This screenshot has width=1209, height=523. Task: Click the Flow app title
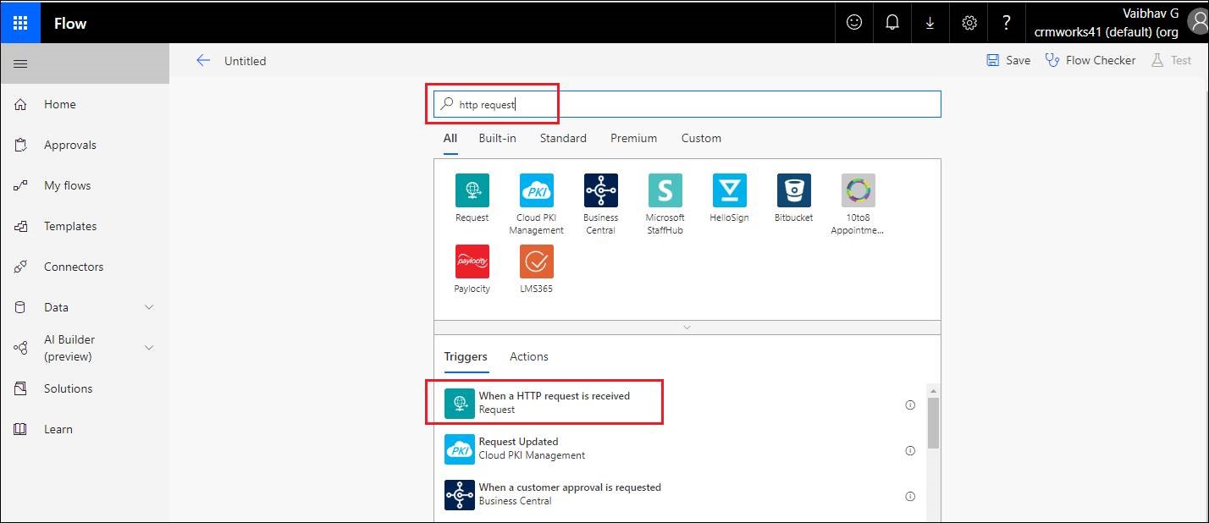coord(70,23)
